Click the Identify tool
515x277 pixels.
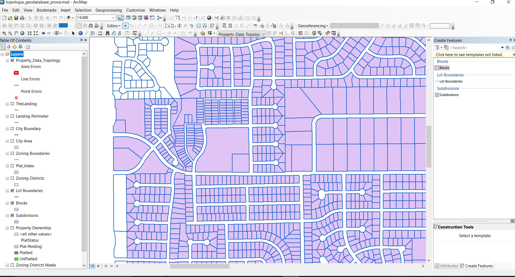(80, 33)
